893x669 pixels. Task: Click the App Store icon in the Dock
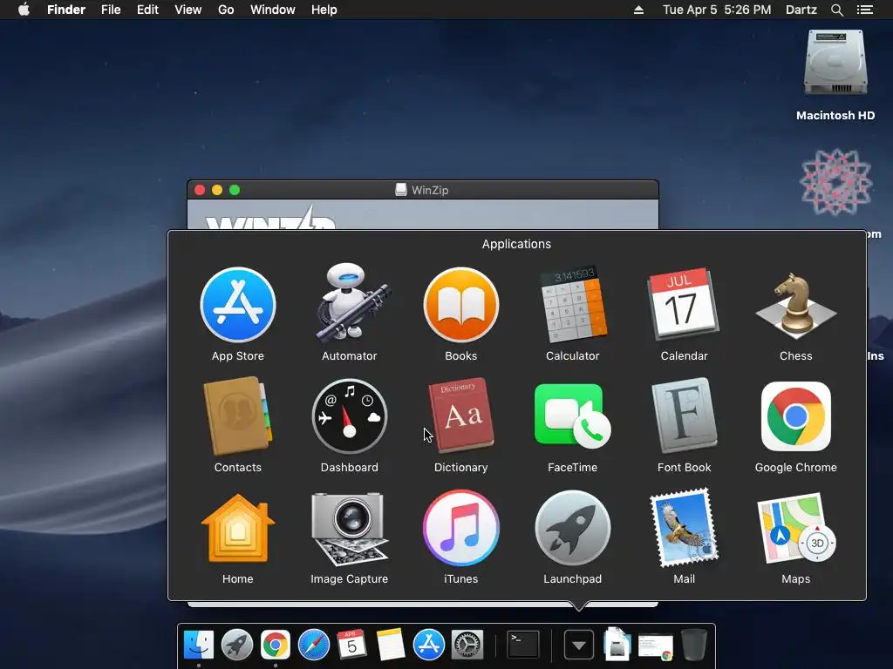pyautogui.click(x=429, y=645)
